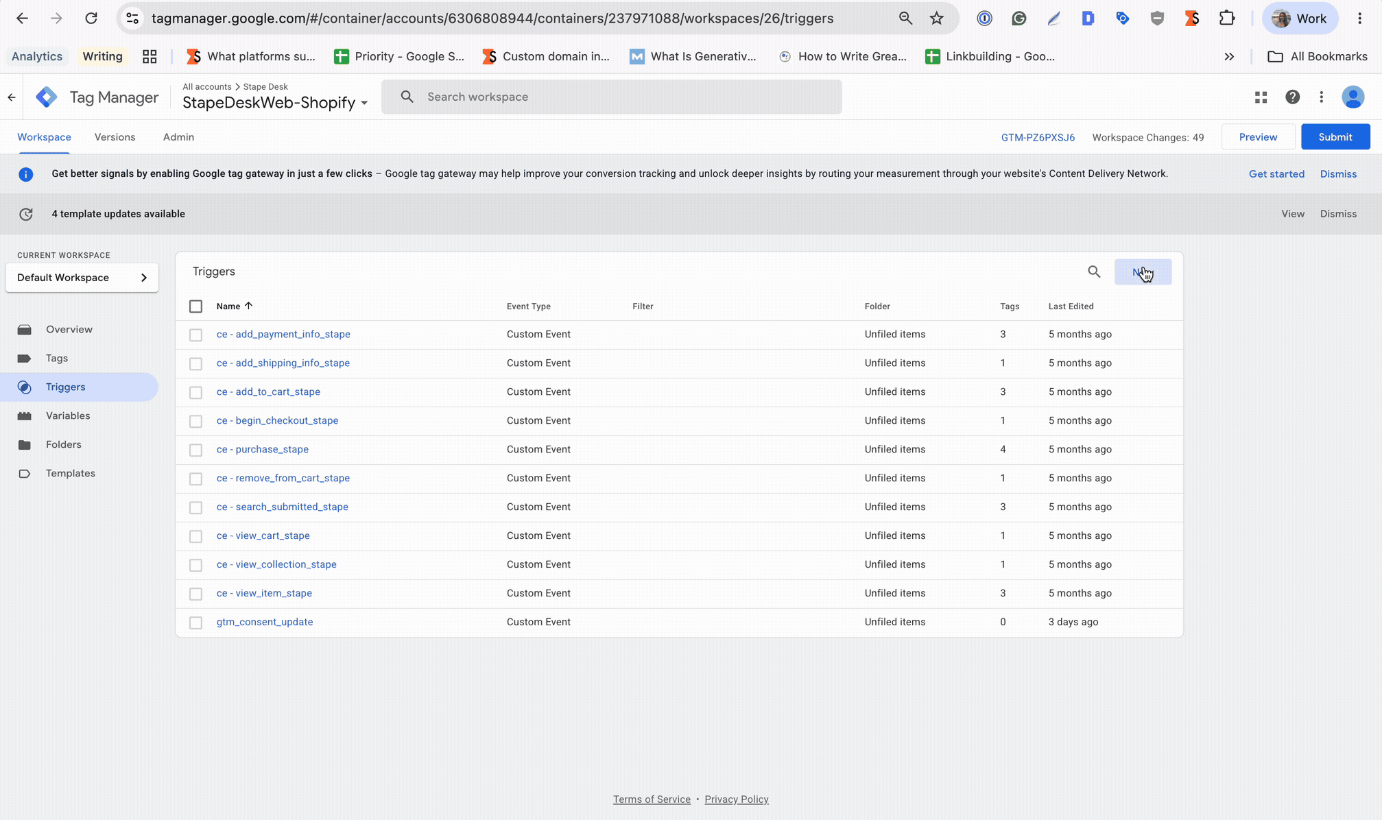Image resolution: width=1382 pixels, height=820 pixels.
Task: Open Tag Manager more options menu
Action: pyautogui.click(x=1322, y=97)
